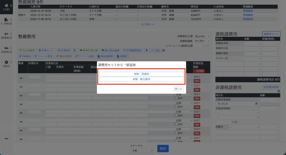
Task: Open the ステータス 予約 dropdown
Action: click(x=142, y=151)
